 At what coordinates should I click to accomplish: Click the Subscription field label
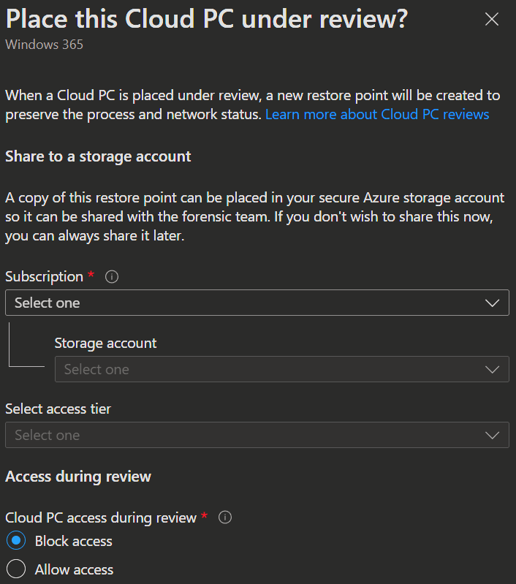(44, 277)
